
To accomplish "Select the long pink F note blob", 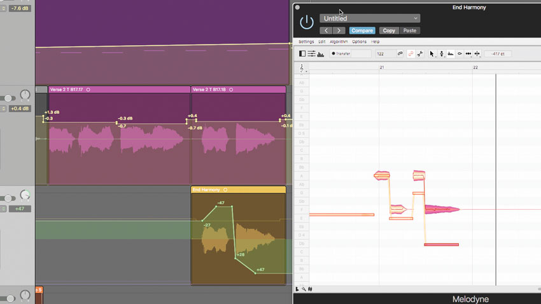I will click(442, 209).
